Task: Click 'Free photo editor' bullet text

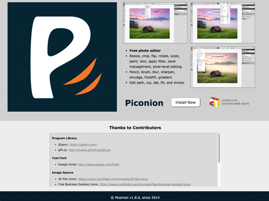Action: 145,51
